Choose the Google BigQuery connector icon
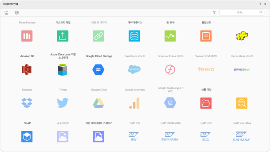270x152 pixels. [x=170, y=103]
